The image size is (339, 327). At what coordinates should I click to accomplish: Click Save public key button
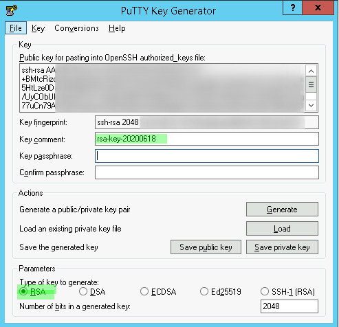click(206, 247)
